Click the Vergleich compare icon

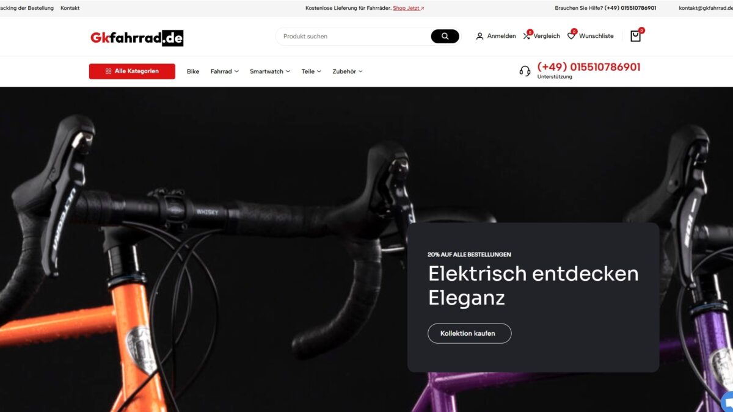527,36
